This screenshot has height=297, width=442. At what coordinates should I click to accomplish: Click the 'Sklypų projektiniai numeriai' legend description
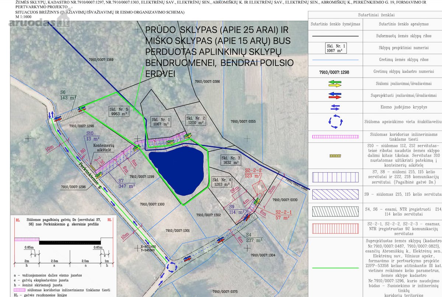click(x=403, y=48)
